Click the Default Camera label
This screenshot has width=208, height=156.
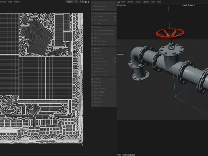coord(187,5)
